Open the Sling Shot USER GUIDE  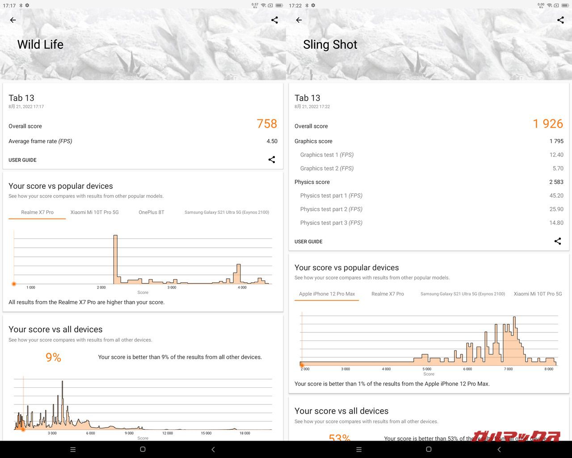pyautogui.click(x=308, y=242)
